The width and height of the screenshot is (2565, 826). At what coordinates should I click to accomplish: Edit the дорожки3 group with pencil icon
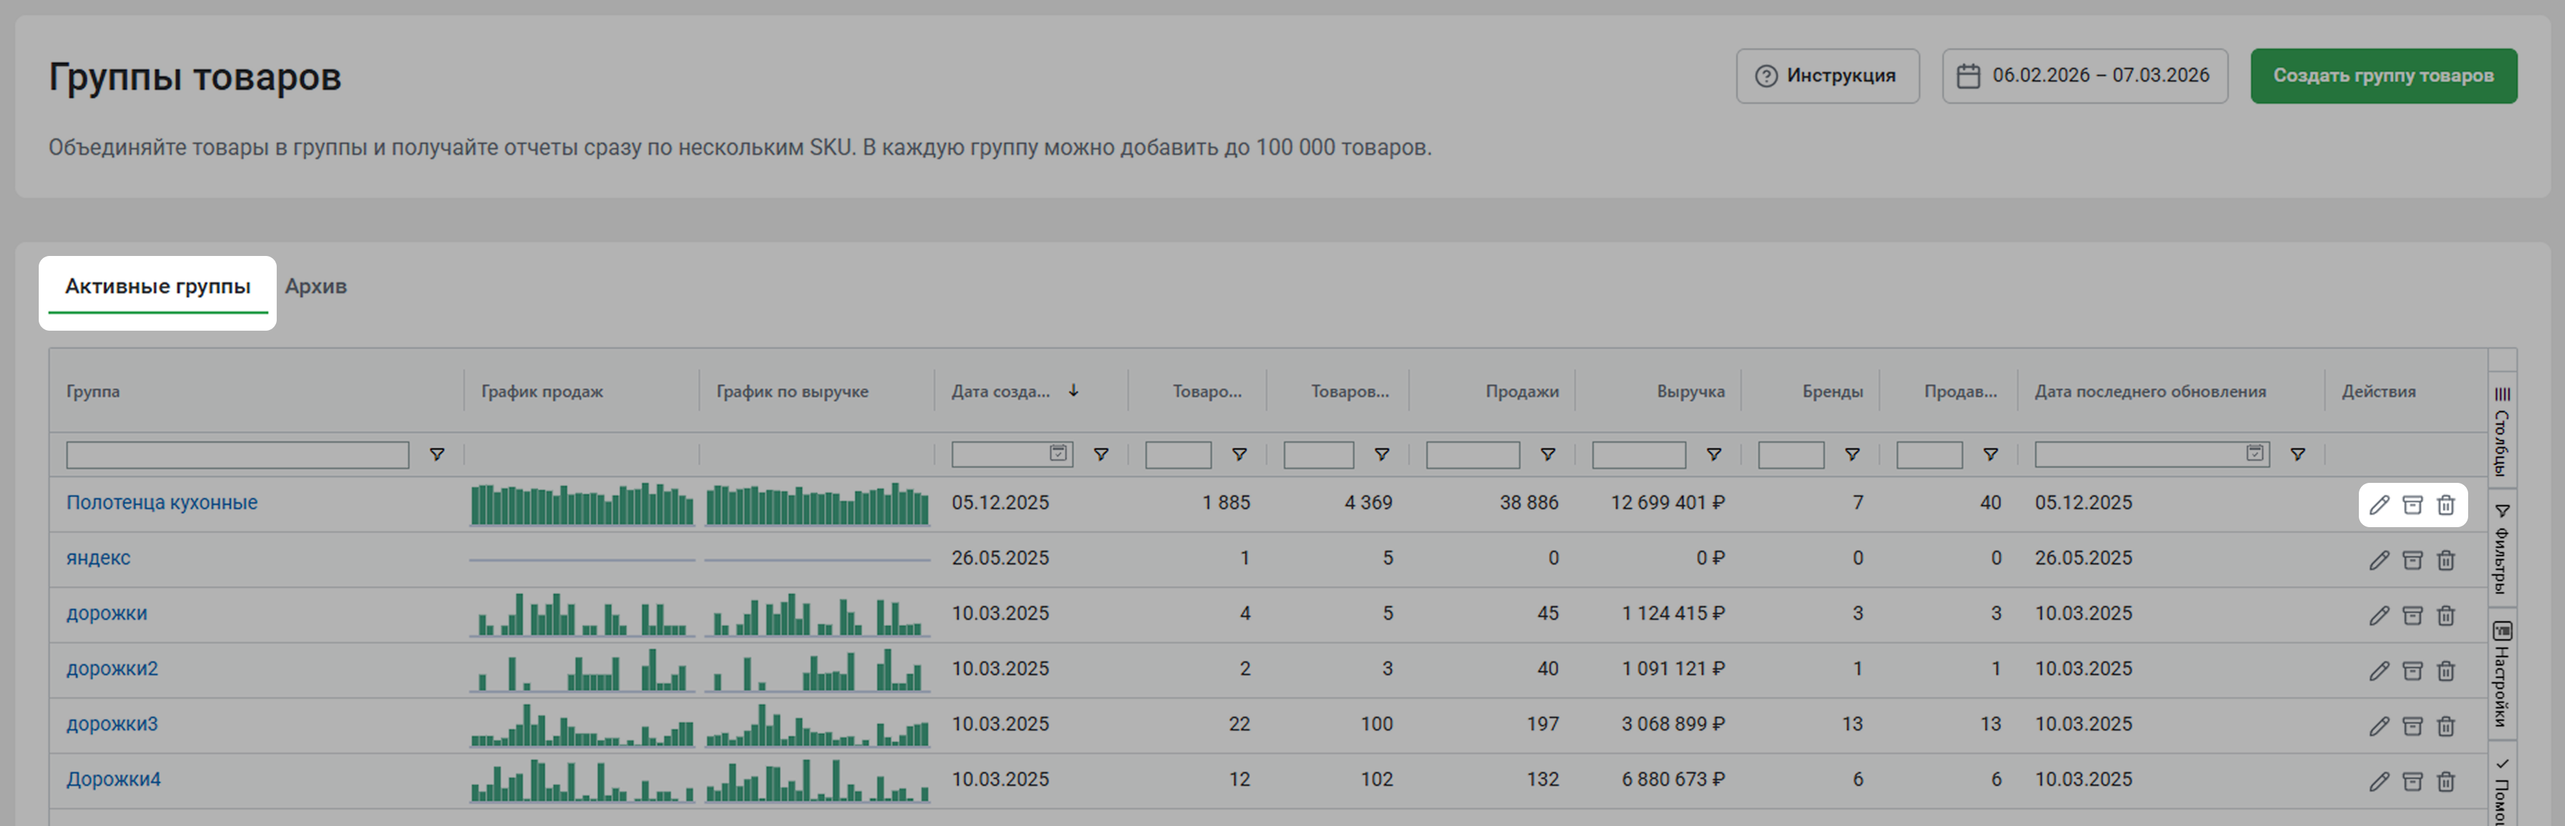[2379, 726]
